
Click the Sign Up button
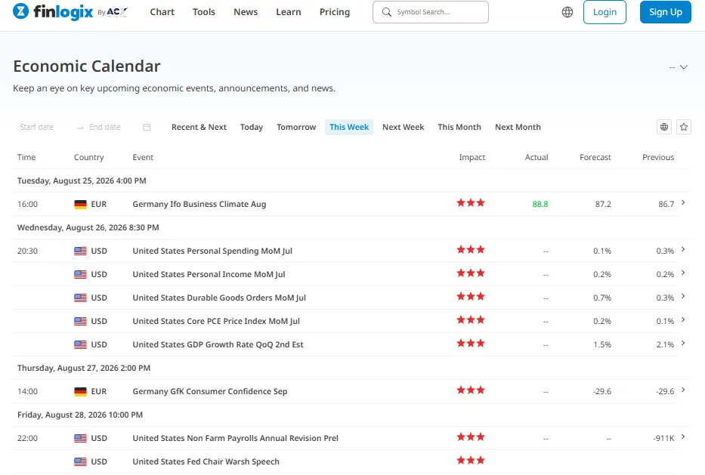click(666, 12)
